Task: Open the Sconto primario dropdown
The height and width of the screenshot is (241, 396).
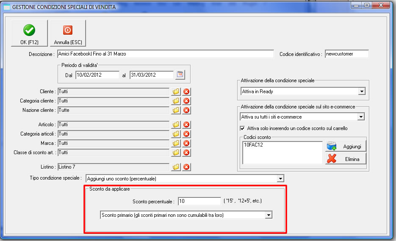Action: (x=269, y=215)
